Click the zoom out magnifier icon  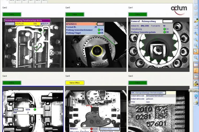pyautogui.click(x=196, y=39)
